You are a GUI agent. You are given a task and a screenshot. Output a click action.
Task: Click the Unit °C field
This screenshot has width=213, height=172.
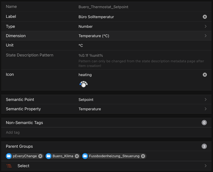[138, 45]
